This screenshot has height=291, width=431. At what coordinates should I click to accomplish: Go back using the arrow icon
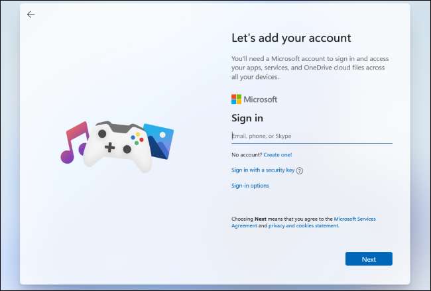point(31,15)
